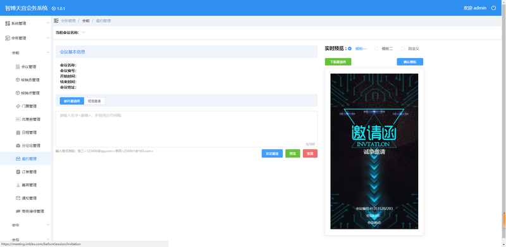The width and height of the screenshot is (506, 247).
Task: Switch to the 短信邀请 tab
Action: 94,101
